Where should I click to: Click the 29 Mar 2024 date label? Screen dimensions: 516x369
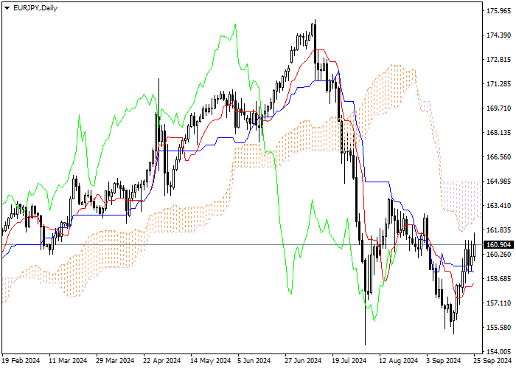[x=115, y=361]
